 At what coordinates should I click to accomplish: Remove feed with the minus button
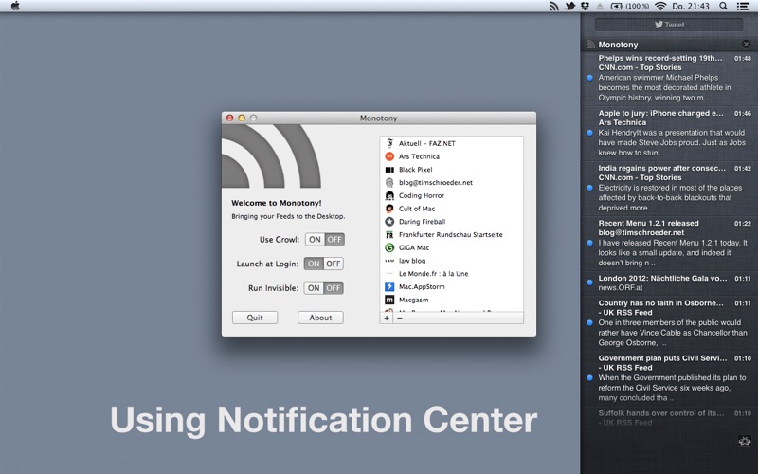[x=399, y=318]
